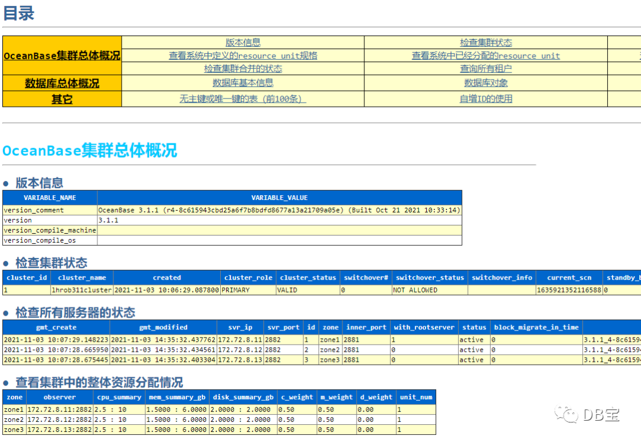Screen dimensions: 641x442
Task: Click the d_weight column header
Action: 376,397
